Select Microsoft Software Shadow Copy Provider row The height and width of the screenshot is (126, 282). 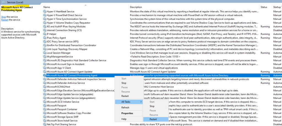(162, 113)
